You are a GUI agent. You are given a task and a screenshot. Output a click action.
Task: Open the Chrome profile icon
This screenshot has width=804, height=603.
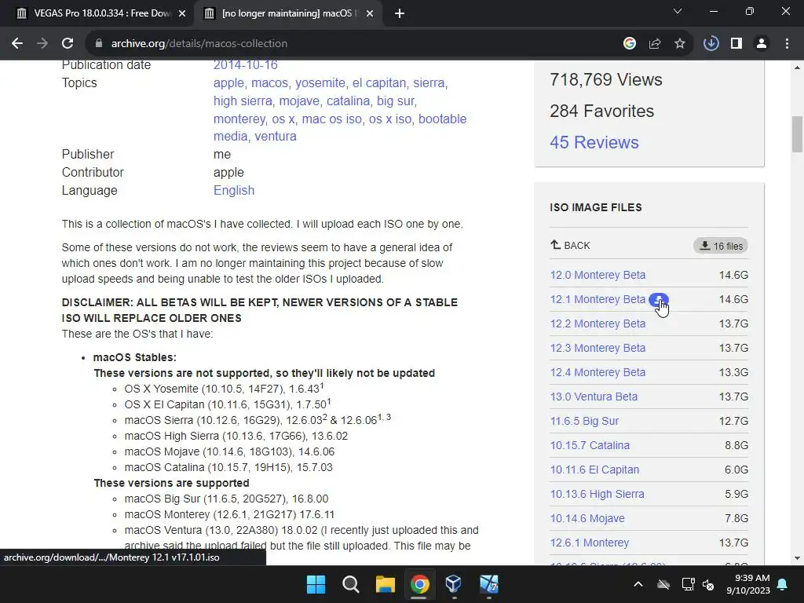pyautogui.click(x=762, y=44)
